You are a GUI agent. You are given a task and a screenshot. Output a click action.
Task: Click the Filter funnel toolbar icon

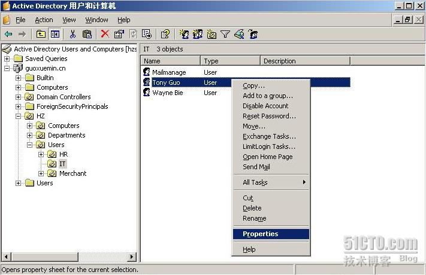(x=225, y=34)
